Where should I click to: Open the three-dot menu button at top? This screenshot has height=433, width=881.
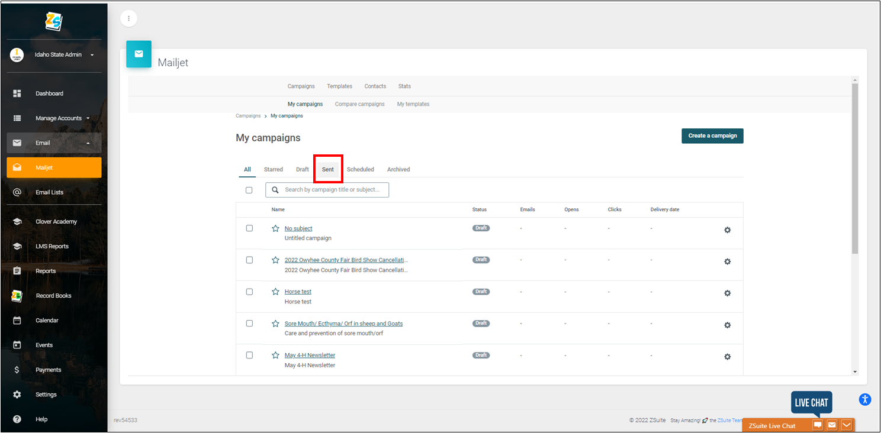[129, 18]
